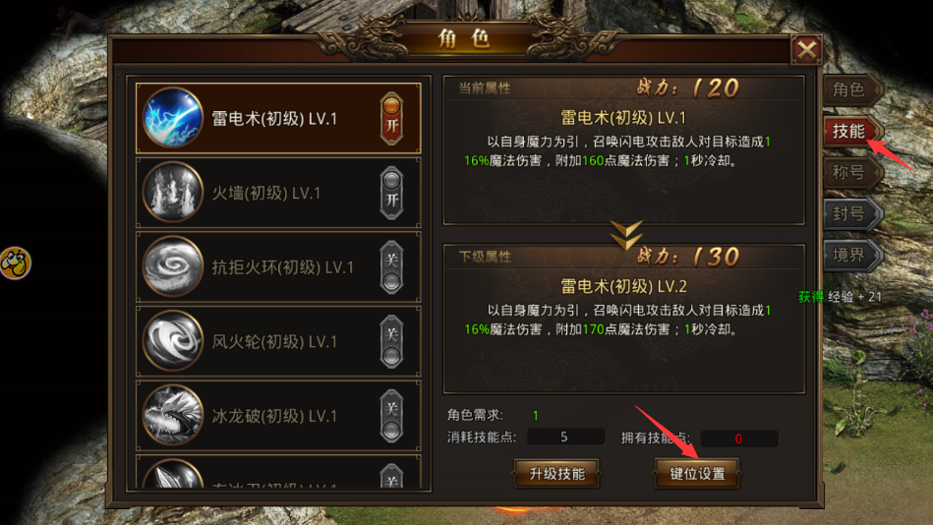Enable the 风火轮 关 switch

pyautogui.click(x=391, y=342)
